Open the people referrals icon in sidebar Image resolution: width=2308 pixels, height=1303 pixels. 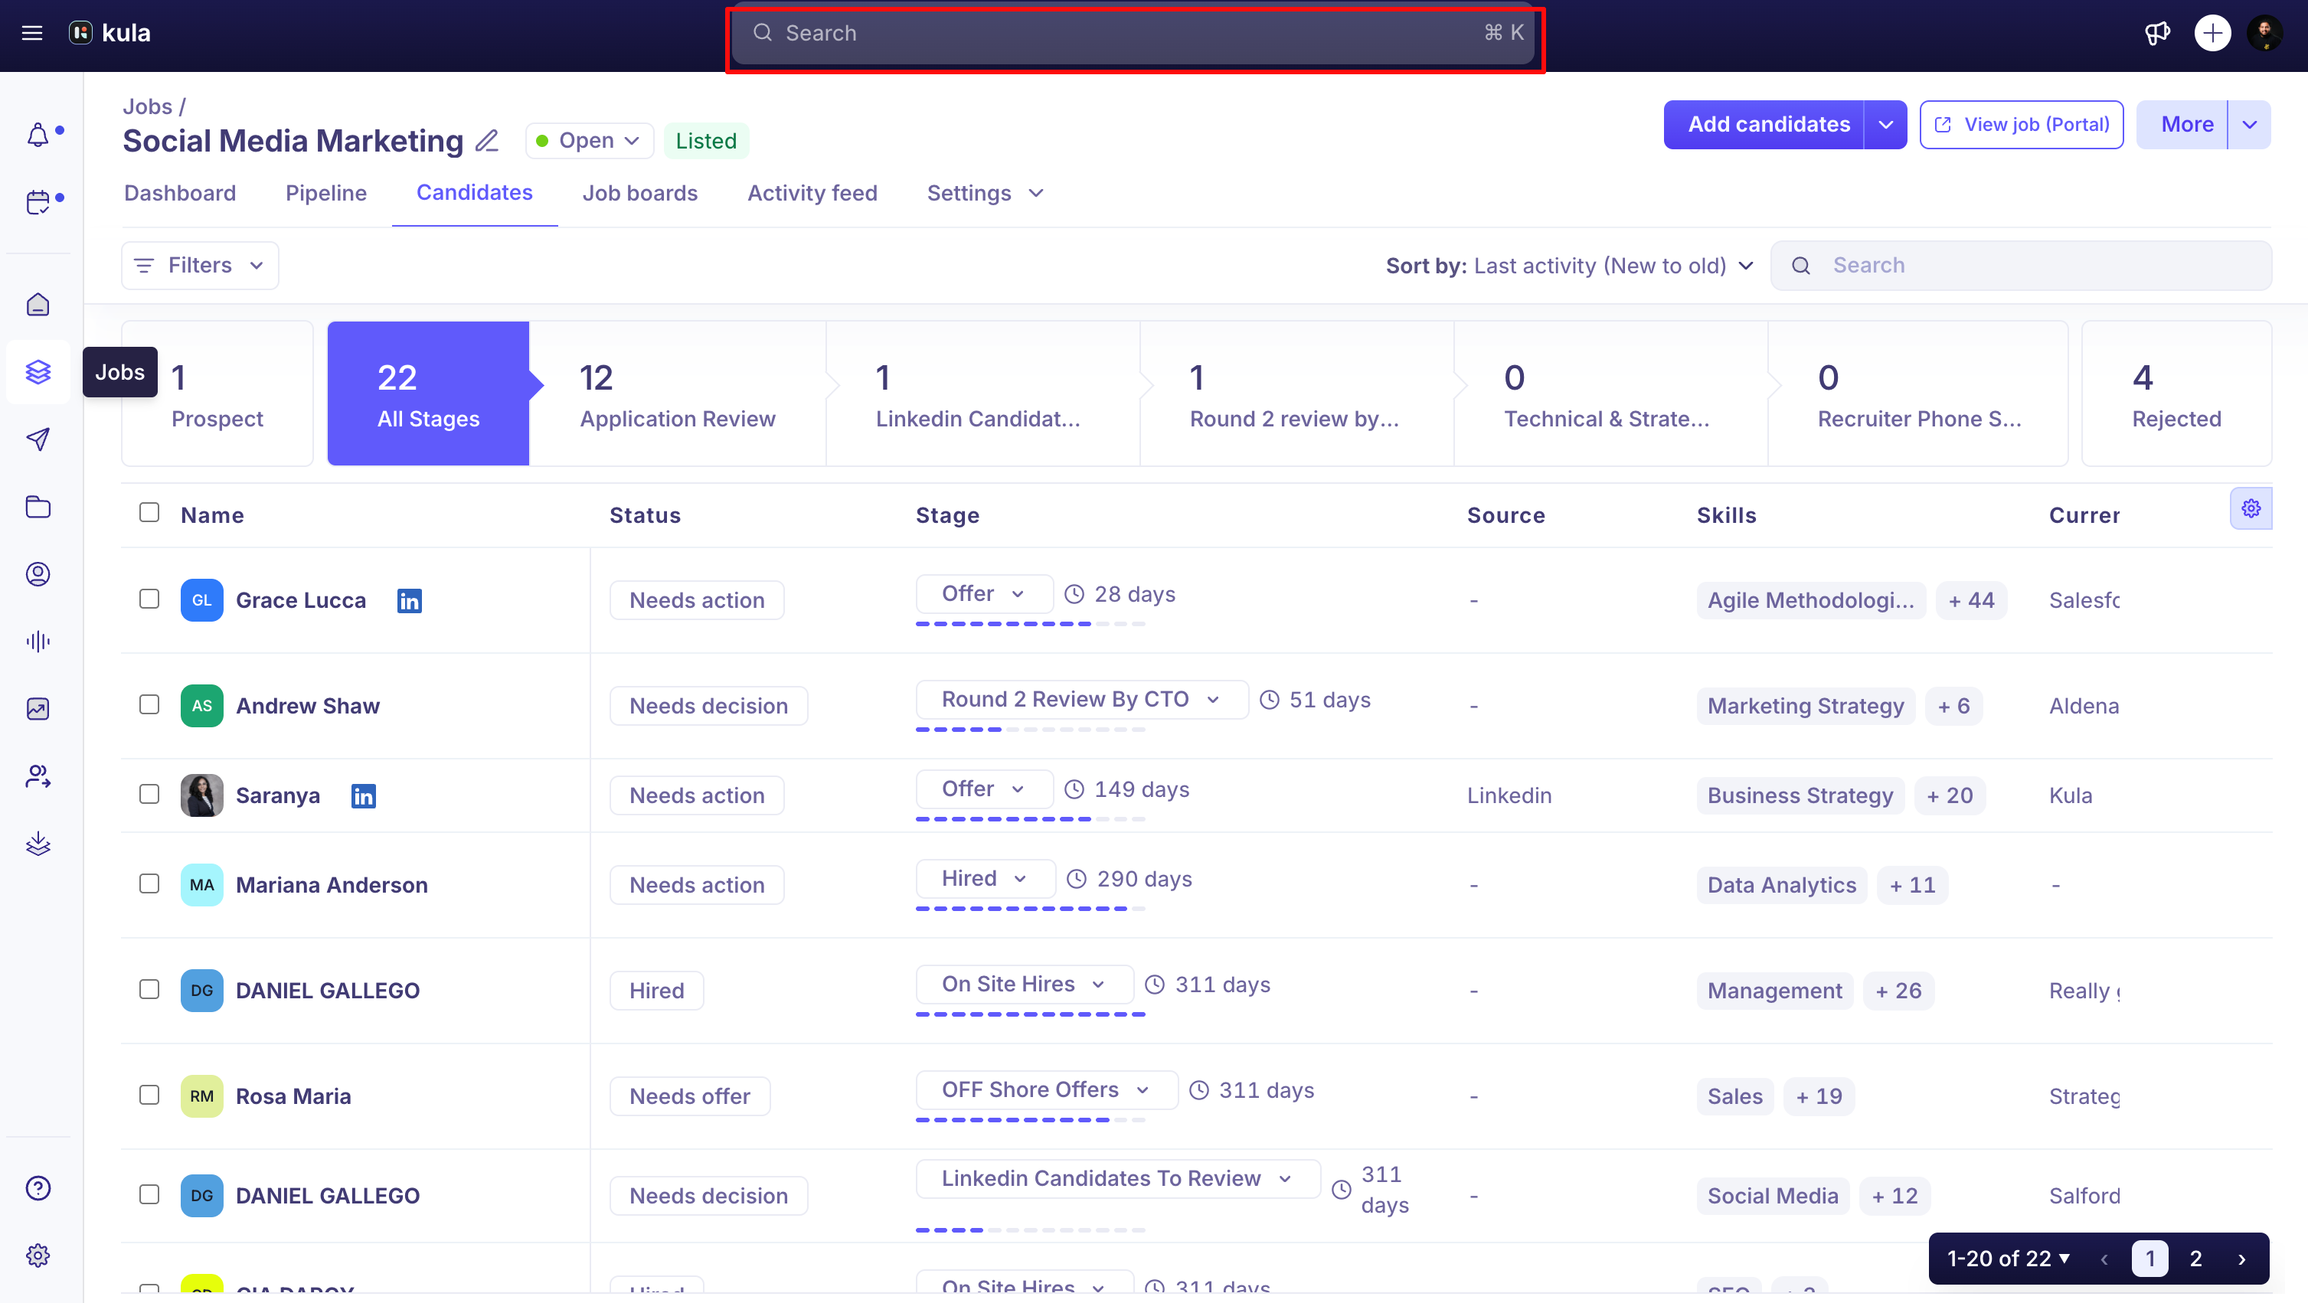click(x=38, y=776)
